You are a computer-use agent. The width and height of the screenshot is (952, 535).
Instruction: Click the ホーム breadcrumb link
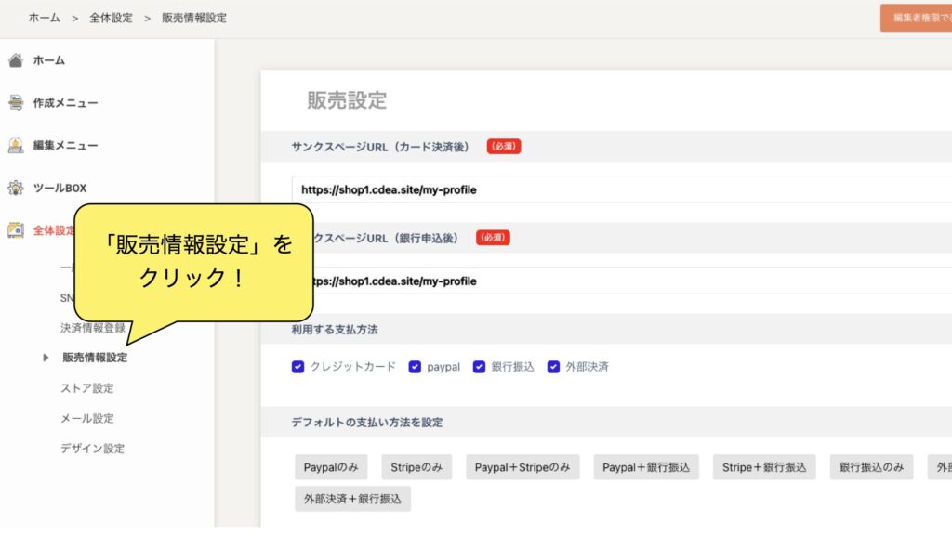click(x=45, y=18)
